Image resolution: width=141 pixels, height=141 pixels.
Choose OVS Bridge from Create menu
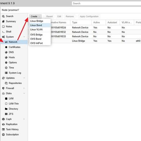tap(40, 35)
